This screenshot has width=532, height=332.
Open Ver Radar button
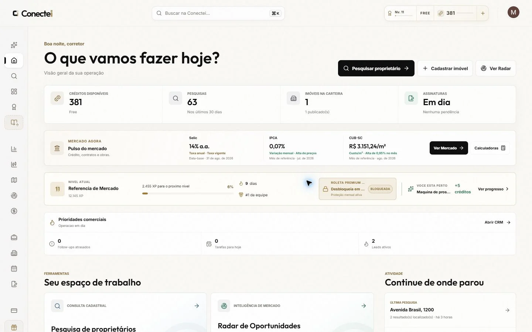pyautogui.click(x=496, y=68)
